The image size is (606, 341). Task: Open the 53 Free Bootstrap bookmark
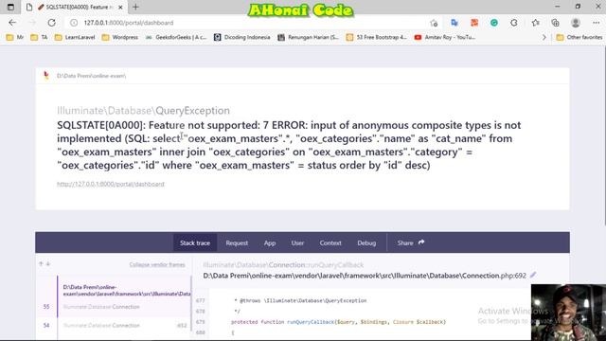(377, 37)
